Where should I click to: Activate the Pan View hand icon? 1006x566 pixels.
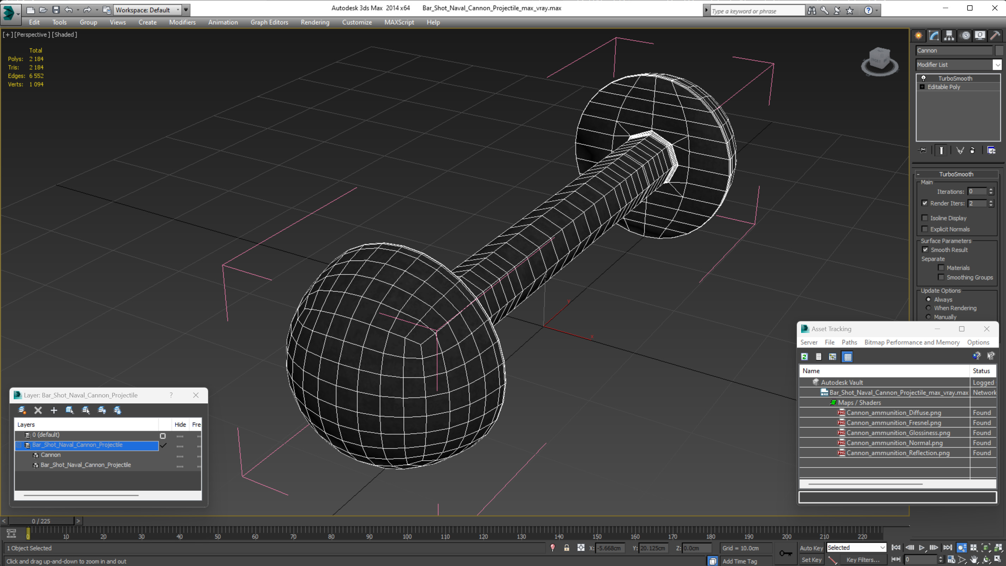click(974, 560)
